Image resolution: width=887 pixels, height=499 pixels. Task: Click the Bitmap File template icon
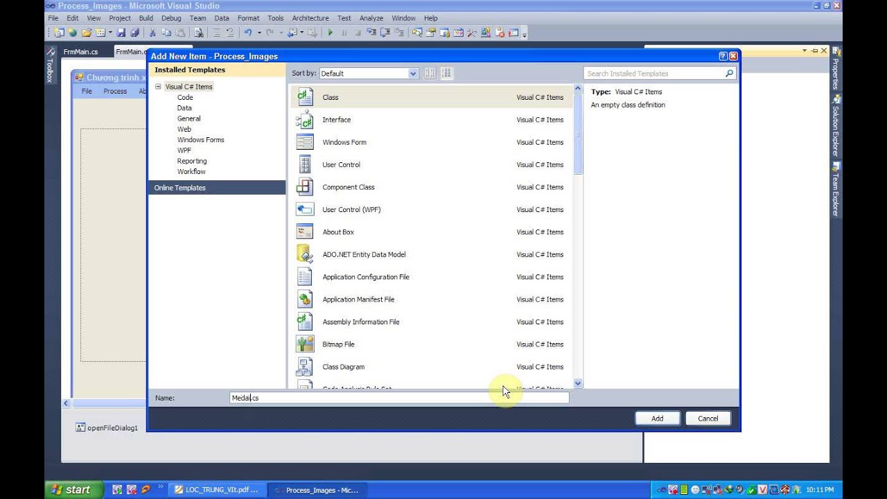coord(305,344)
